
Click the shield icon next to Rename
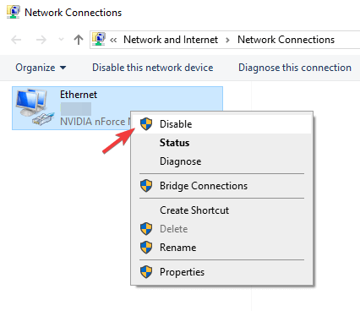[x=146, y=248]
